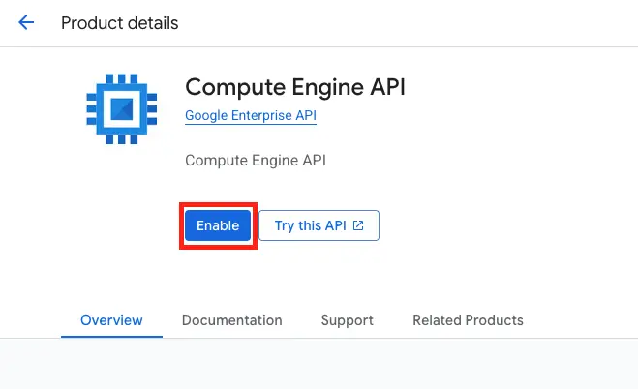
Task: Click the gray content area below the tabs
Action: pyautogui.click(x=319, y=364)
